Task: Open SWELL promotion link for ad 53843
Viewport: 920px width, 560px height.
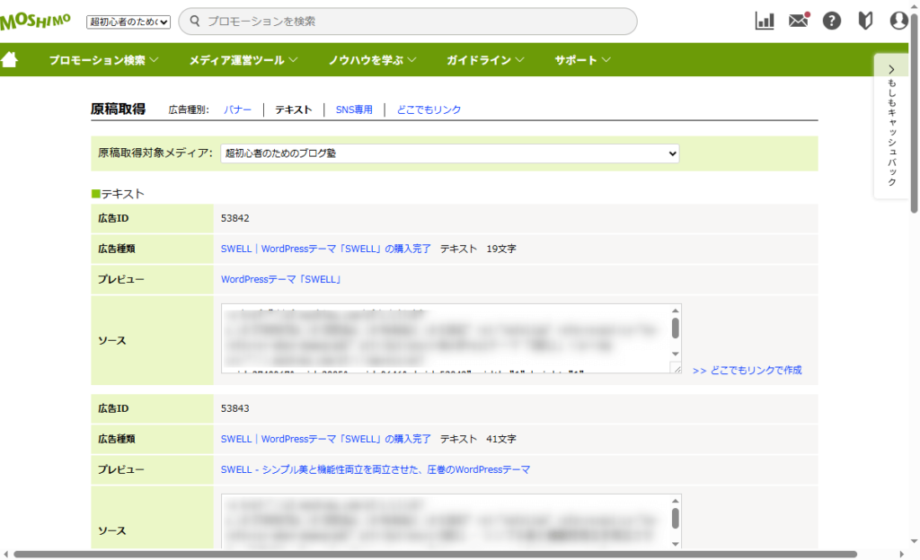Action: [x=325, y=439]
